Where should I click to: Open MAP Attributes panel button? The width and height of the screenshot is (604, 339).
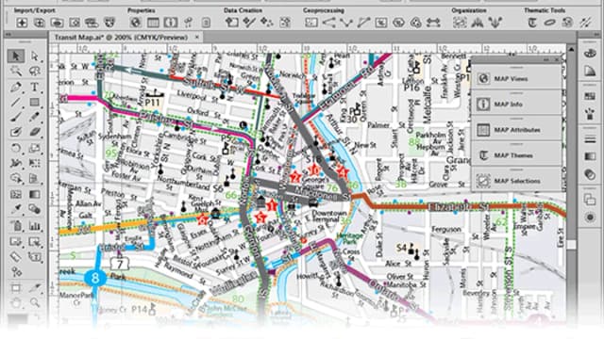[516, 130]
